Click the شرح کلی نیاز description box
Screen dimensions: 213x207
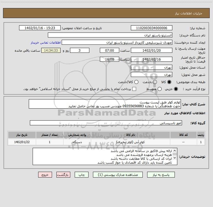click(x=105, y=104)
